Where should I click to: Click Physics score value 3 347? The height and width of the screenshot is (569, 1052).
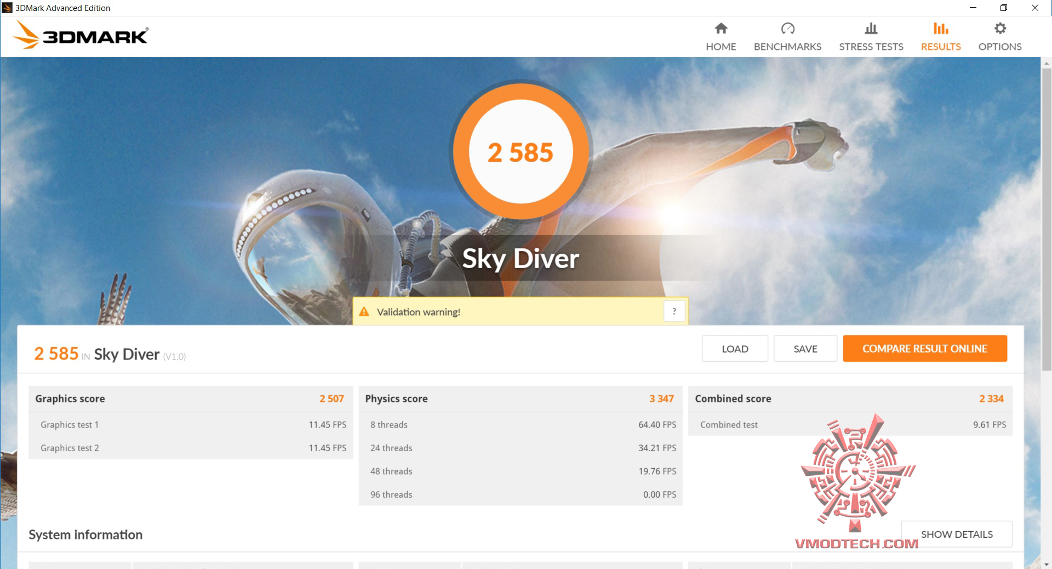pyautogui.click(x=661, y=399)
